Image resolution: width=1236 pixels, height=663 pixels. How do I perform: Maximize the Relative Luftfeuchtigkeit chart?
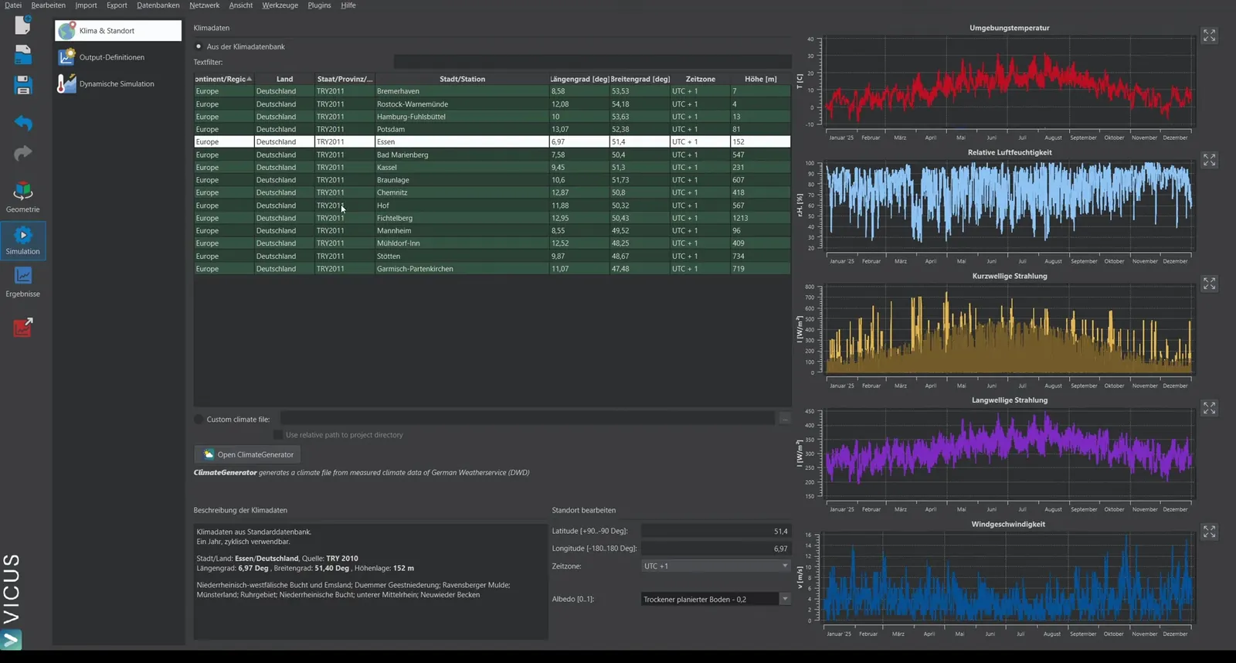[x=1209, y=160]
